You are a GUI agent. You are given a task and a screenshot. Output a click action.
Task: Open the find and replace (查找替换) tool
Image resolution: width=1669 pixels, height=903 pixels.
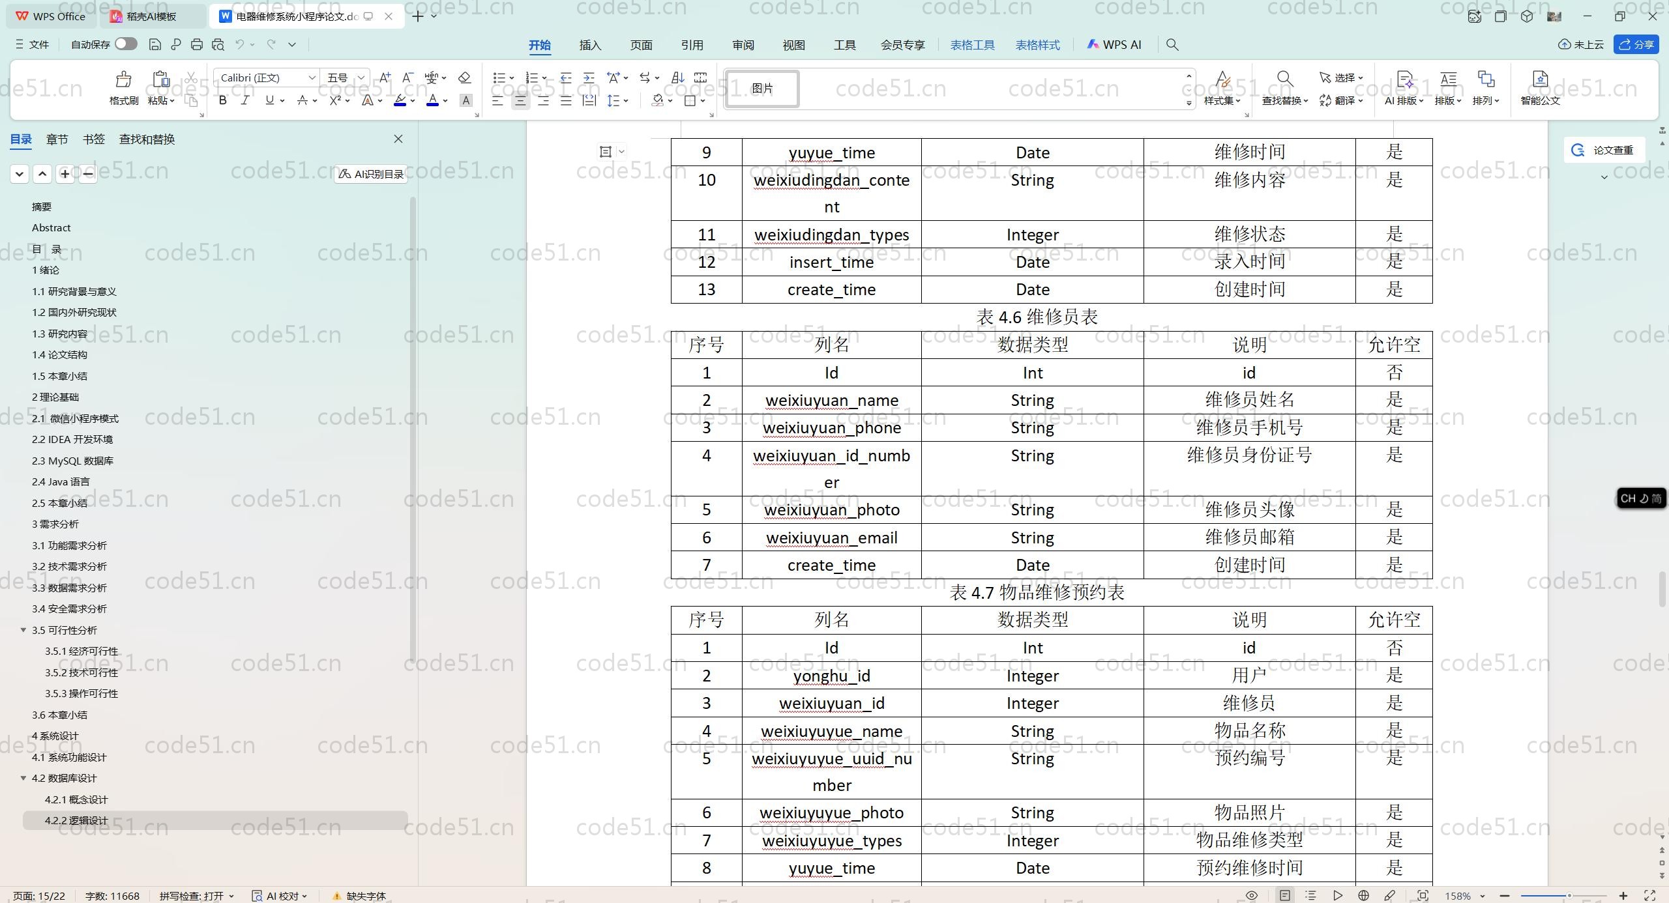(x=1282, y=89)
